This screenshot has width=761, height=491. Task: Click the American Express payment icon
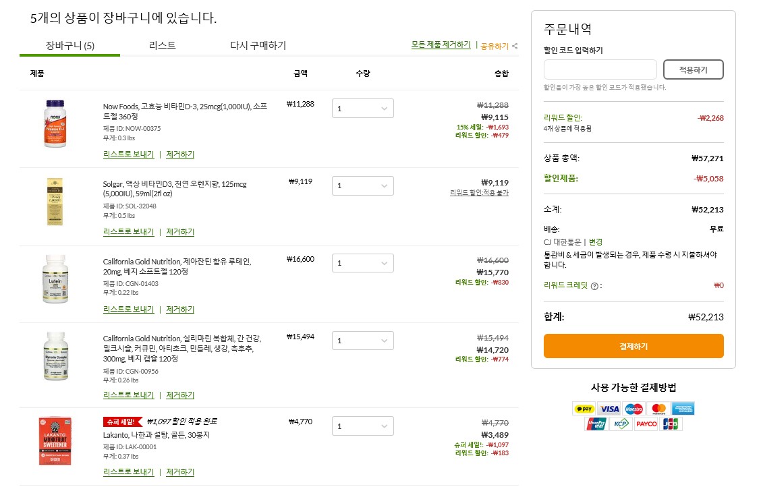pos(683,409)
